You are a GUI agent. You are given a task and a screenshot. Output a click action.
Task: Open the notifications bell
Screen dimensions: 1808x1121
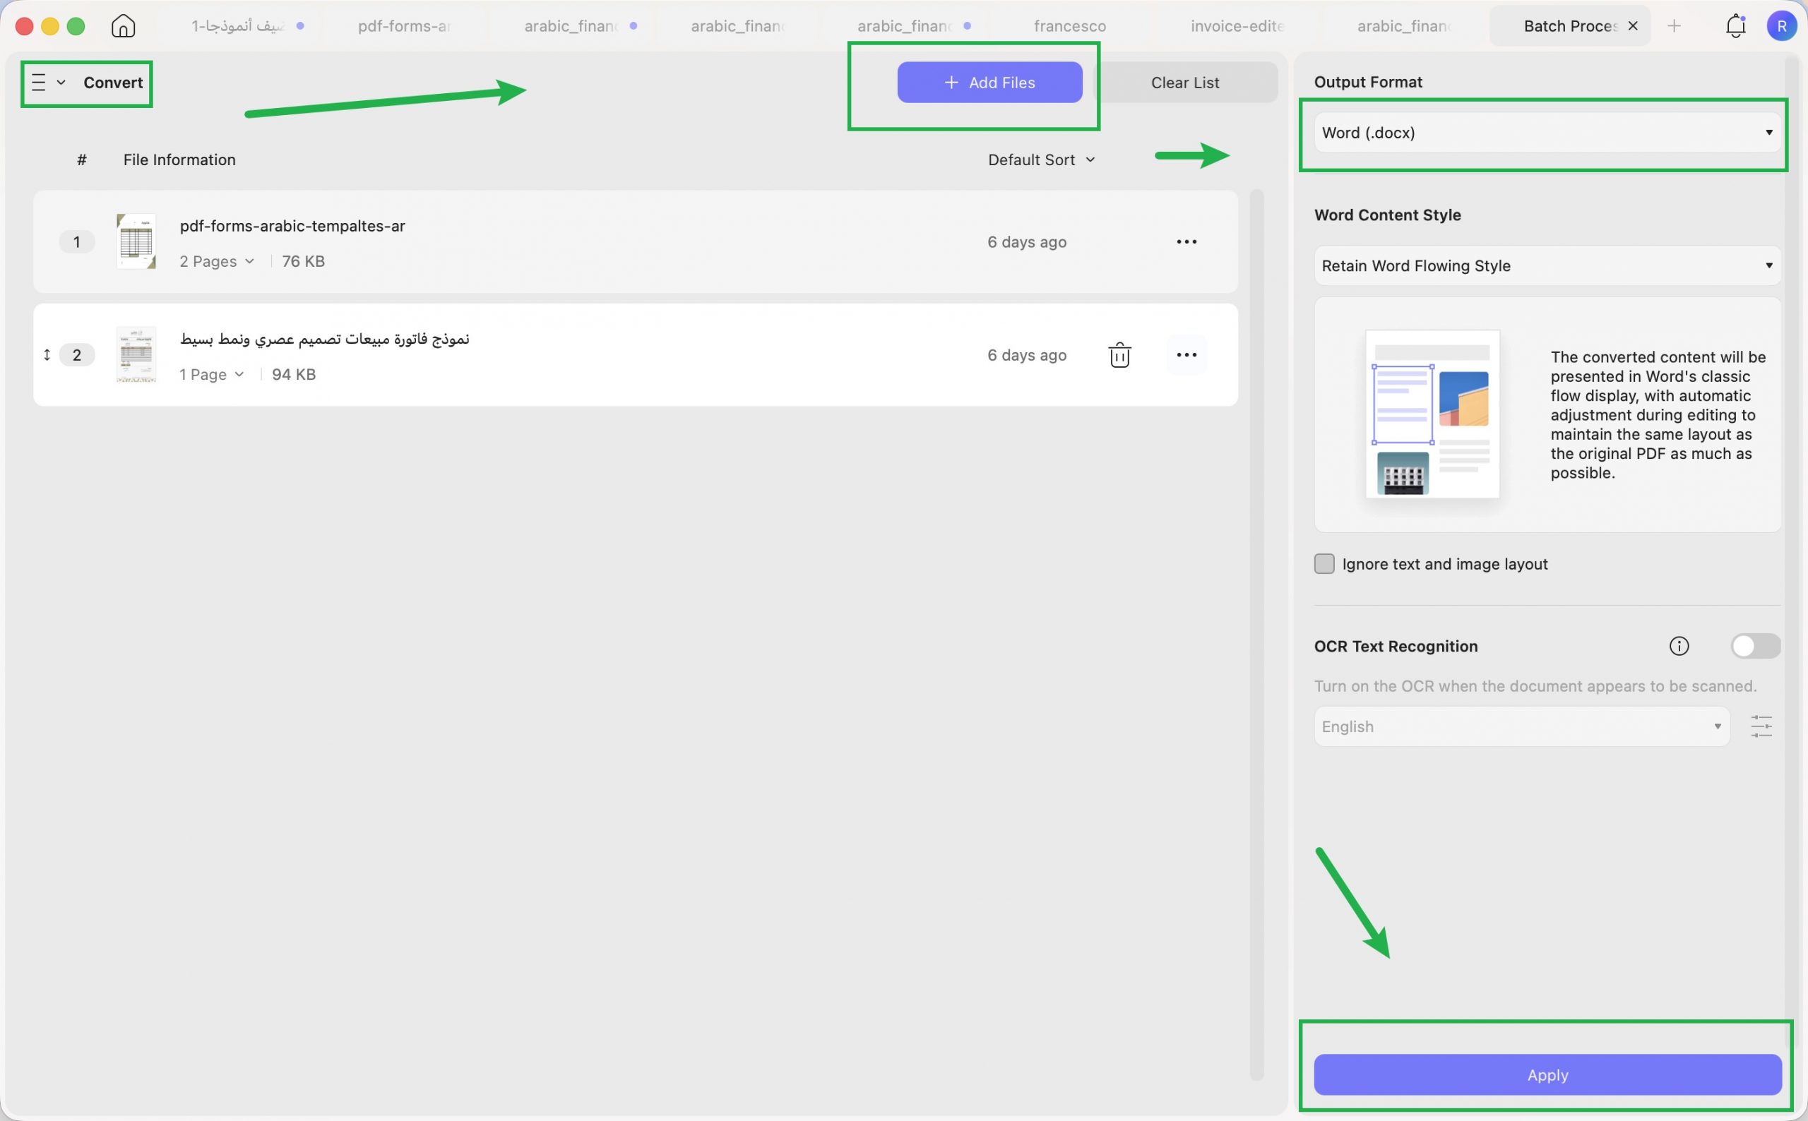[1735, 26]
